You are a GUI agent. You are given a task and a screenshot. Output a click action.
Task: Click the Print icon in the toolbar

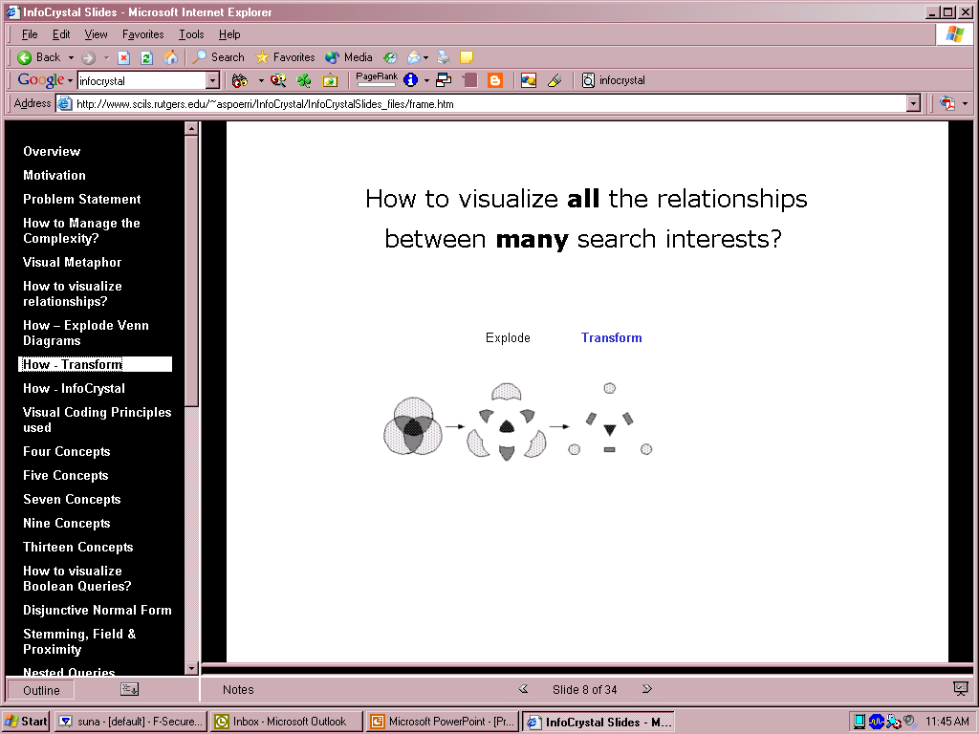click(444, 57)
